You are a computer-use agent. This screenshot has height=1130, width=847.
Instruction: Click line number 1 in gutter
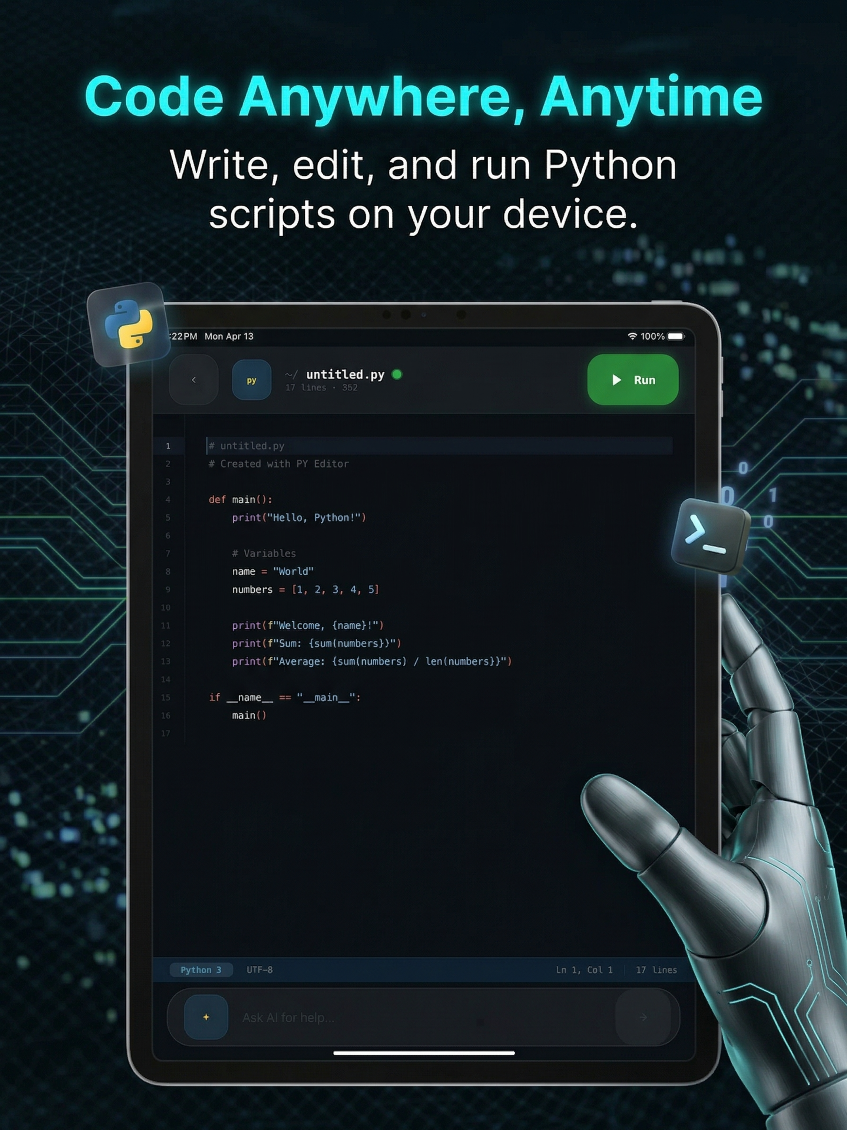tap(167, 446)
